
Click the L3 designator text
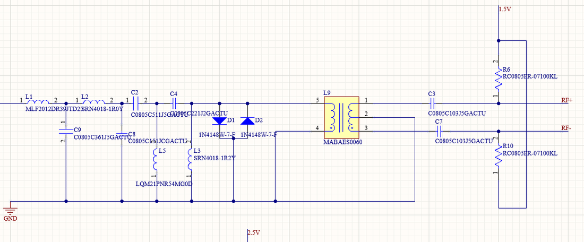tap(197, 151)
